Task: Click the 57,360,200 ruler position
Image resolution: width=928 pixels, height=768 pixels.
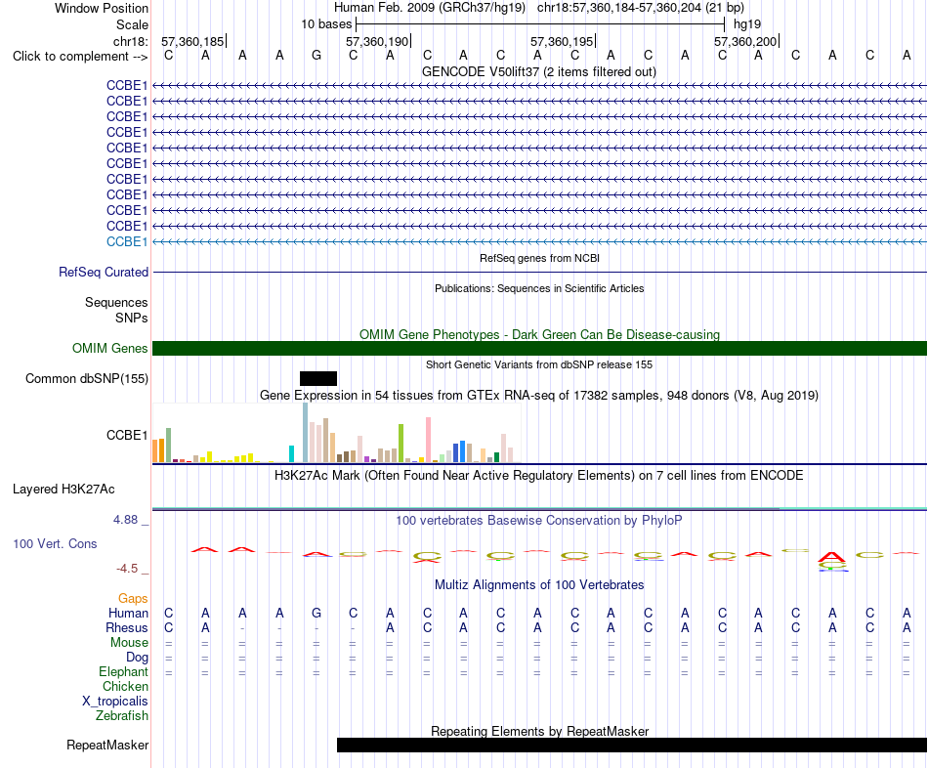Action: pyautogui.click(x=745, y=41)
